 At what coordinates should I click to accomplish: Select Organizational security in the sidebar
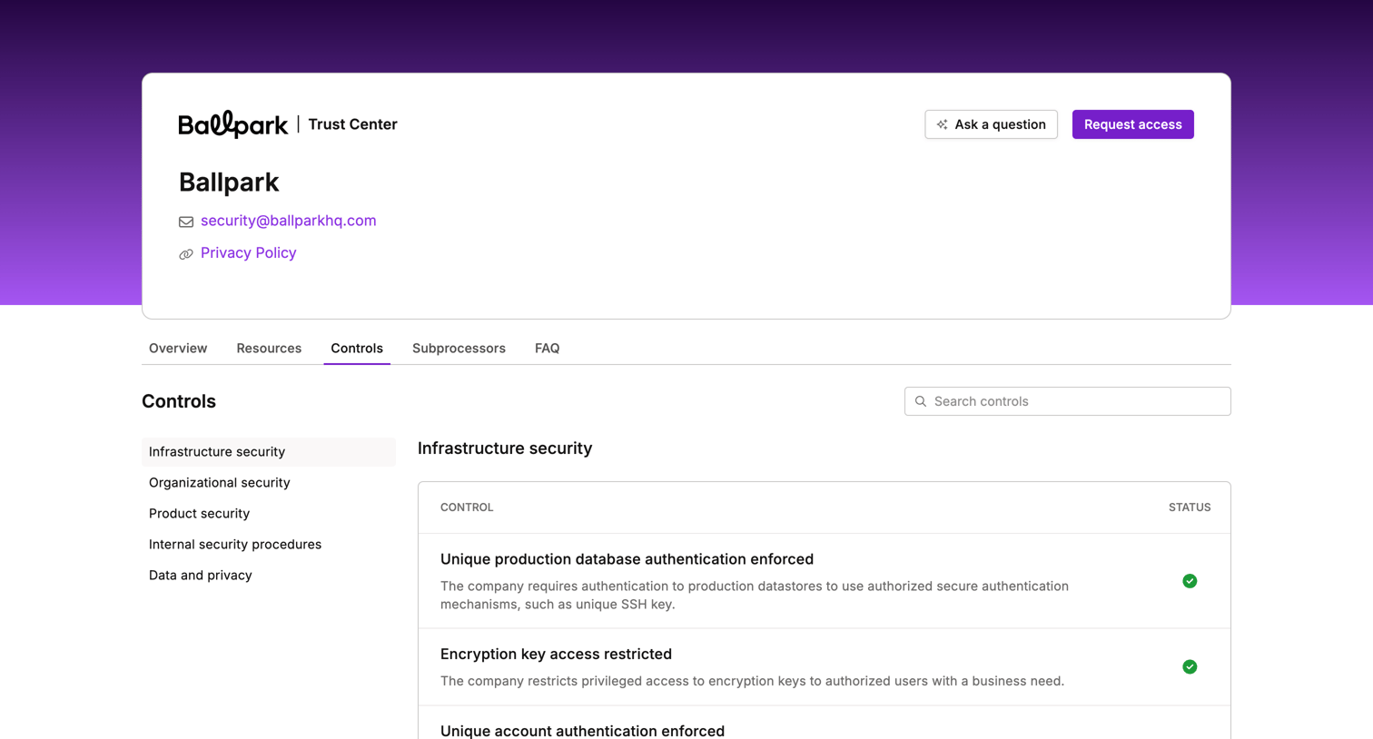pos(269,483)
